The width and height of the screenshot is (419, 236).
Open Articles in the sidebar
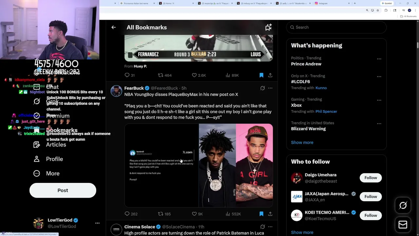tap(50, 145)
